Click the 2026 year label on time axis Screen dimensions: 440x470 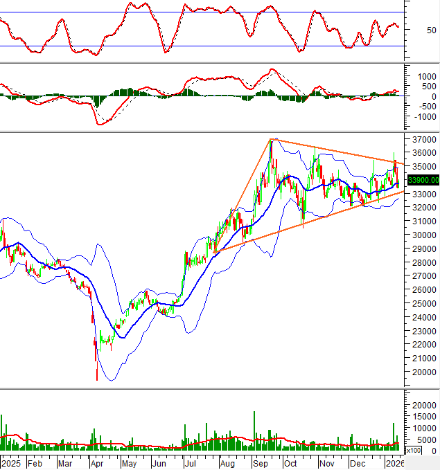click(396, 462)
